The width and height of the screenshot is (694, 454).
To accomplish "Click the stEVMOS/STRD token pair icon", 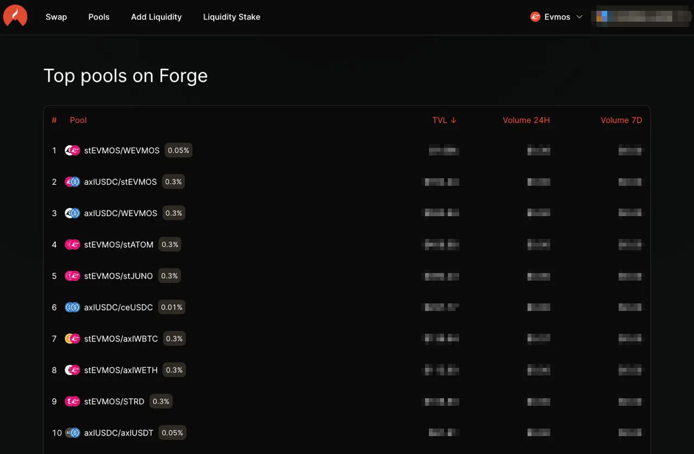I will 72,401.
